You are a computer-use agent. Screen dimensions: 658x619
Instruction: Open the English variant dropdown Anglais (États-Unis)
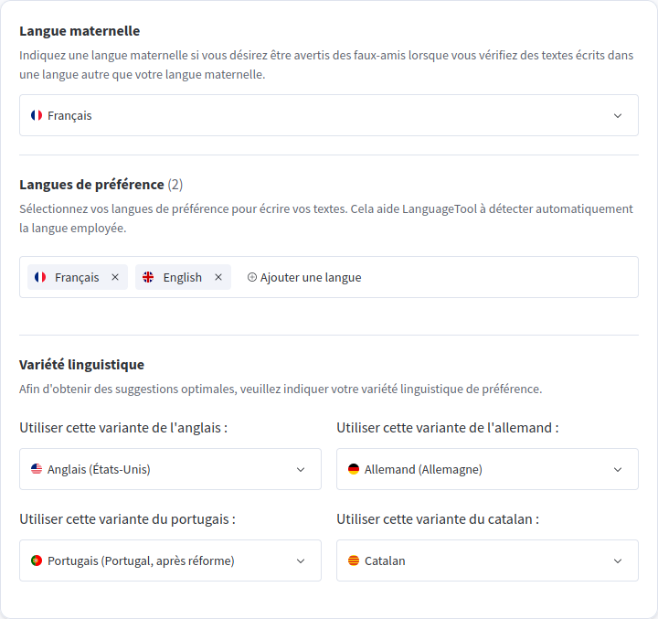point(170,469)
